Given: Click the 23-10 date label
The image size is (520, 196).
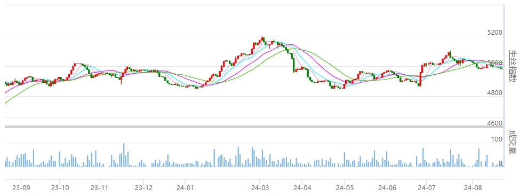Looking at the screenshot, I should pos(60,188).
